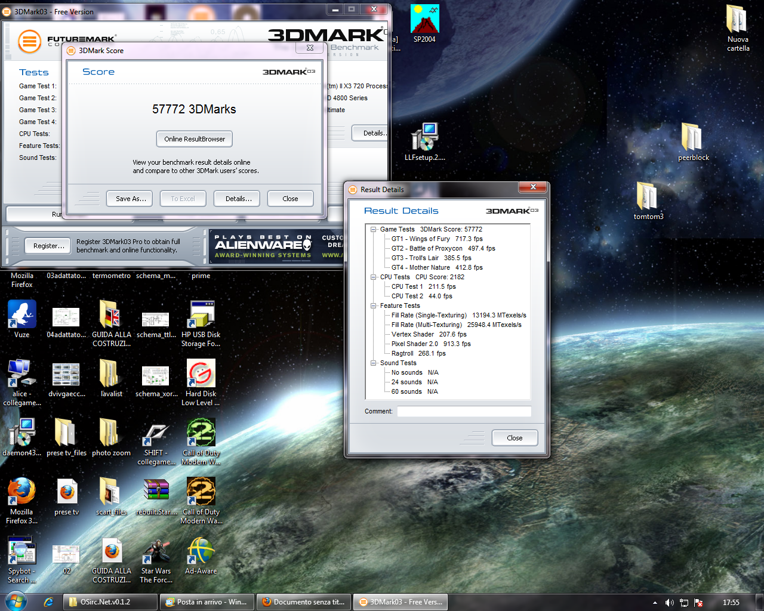Click Details button in main 3DMark03 window
This screenshot has width=764, height=611.
371,133
